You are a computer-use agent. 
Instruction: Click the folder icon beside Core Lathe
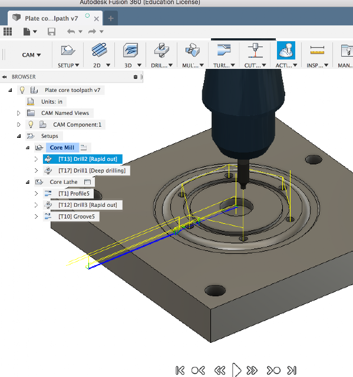(x=88, y=182)
